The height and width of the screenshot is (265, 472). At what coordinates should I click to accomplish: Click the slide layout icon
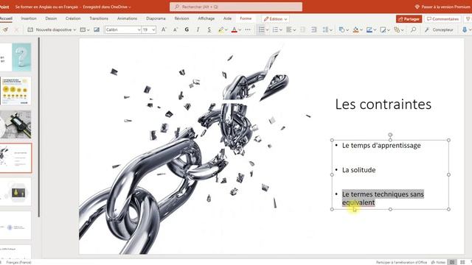(x=83, y=29)
